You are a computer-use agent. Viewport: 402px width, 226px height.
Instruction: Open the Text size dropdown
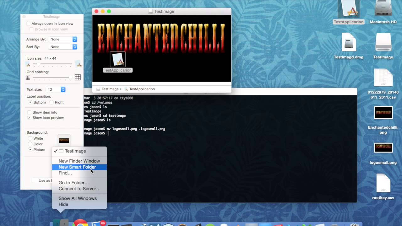(56, 89)
